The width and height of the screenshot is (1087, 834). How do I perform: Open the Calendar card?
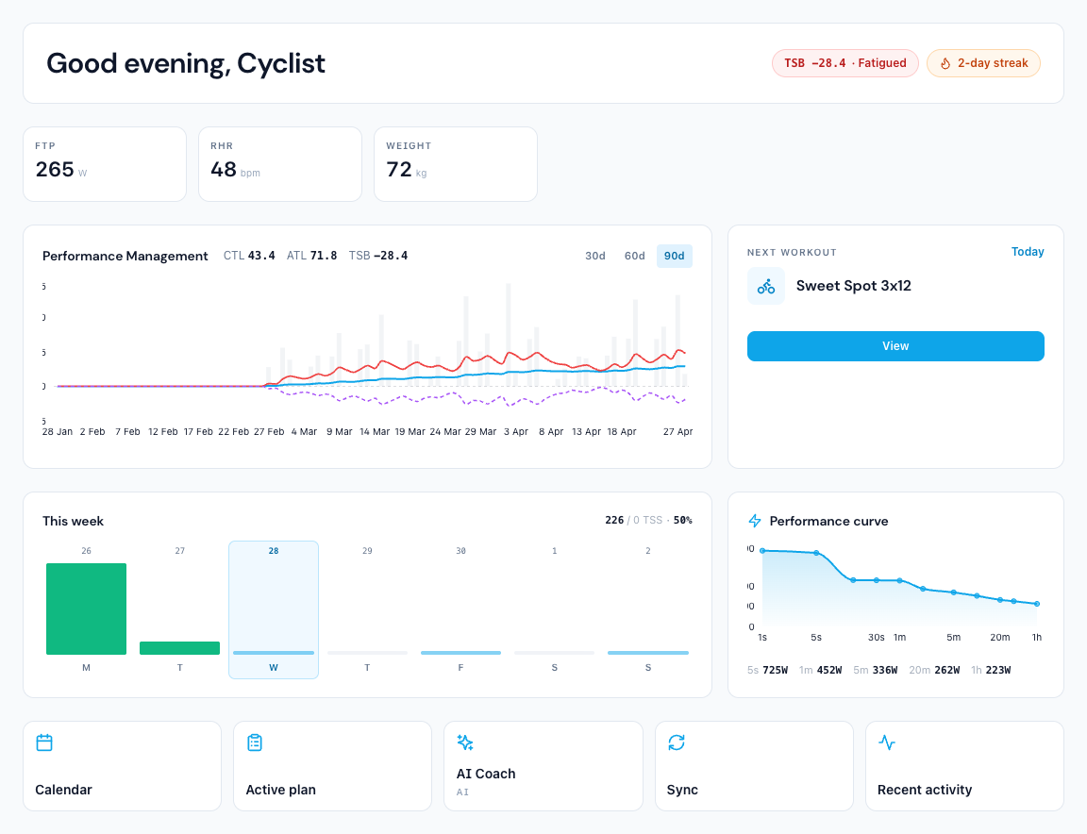122,766
